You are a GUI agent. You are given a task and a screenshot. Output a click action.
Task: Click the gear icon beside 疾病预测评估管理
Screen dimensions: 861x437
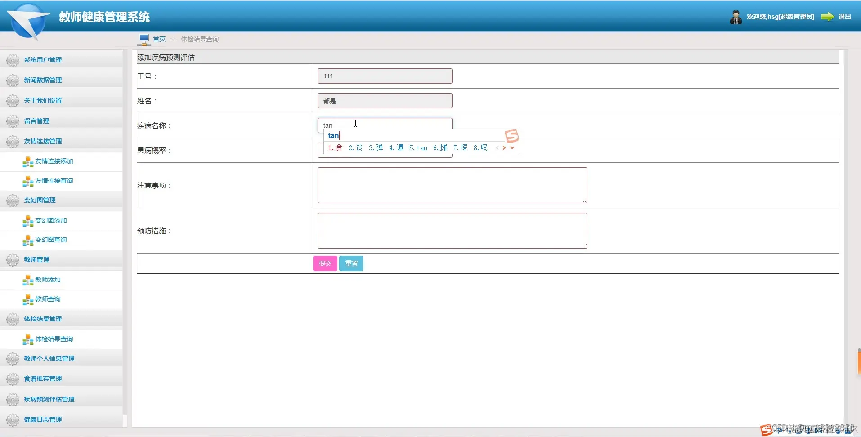pos(13,399)
